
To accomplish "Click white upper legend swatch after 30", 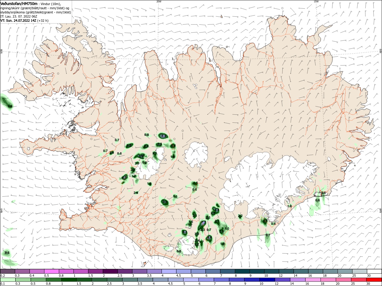I will tap(375, 271).
